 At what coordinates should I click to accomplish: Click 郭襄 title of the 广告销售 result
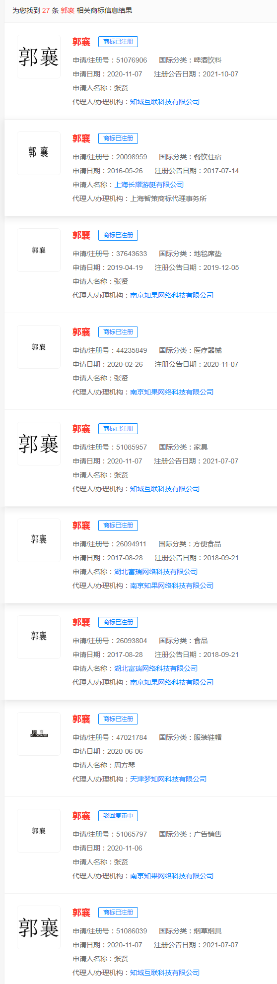[x=81, y=816]
